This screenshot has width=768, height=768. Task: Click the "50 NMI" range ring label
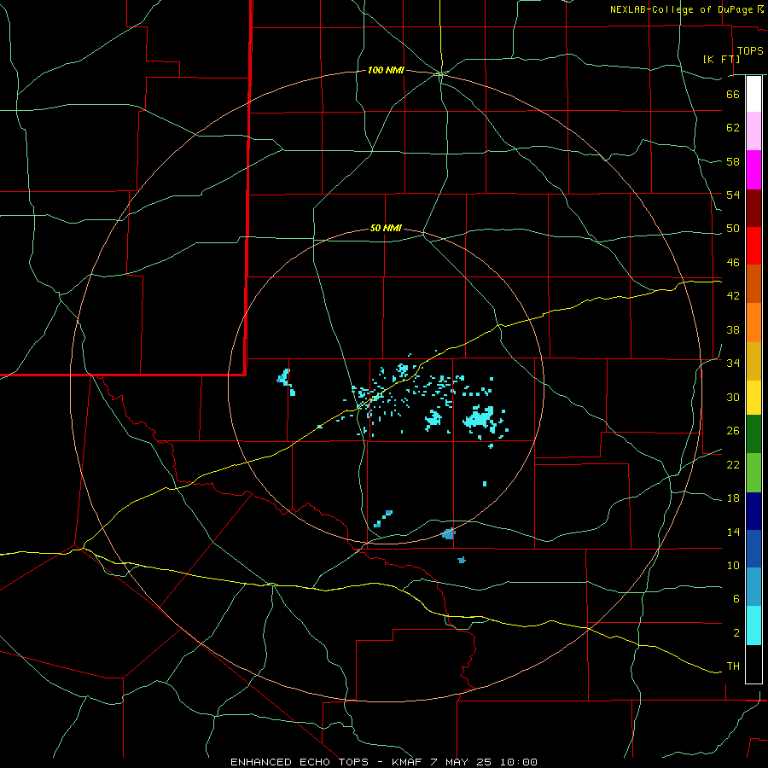pyautogui.click(x=386, y=228)
